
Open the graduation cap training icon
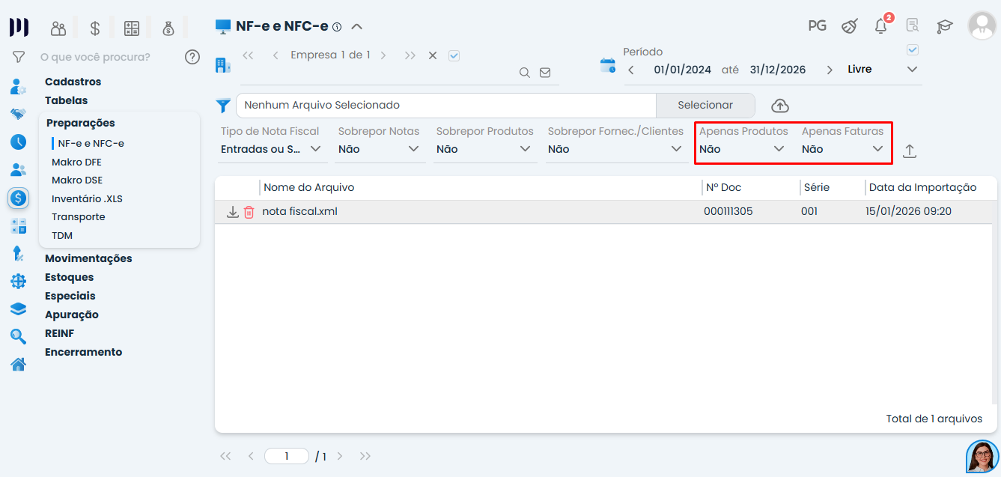point(945,26)
